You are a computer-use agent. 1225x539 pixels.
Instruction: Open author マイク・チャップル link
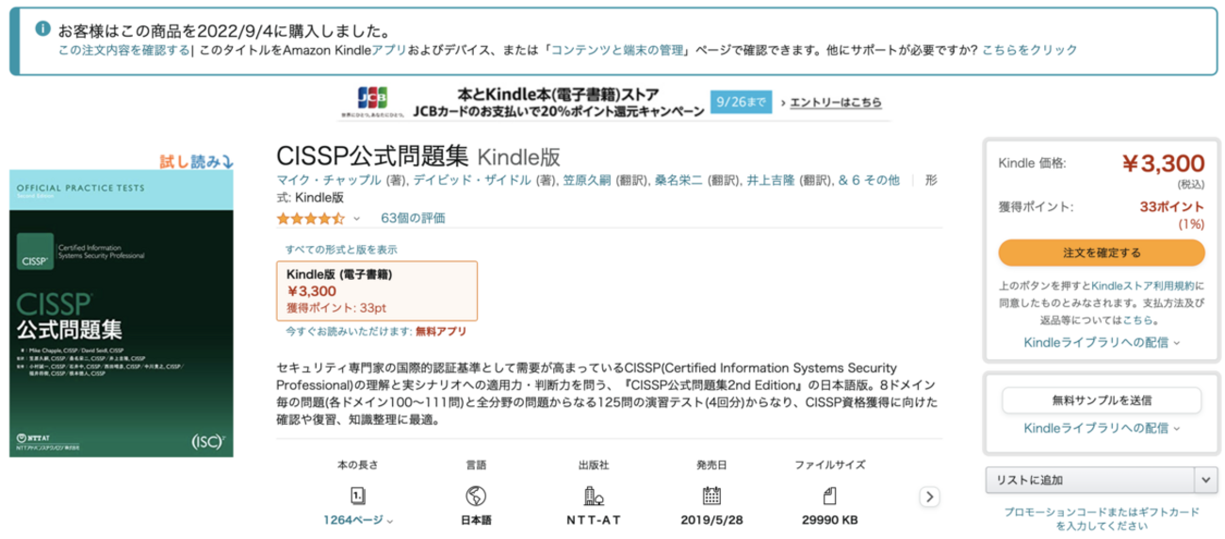(x=329, y=180)
